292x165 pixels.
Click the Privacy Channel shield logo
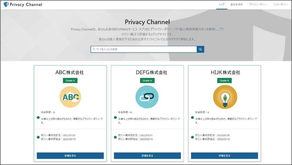tap(6, 4)
